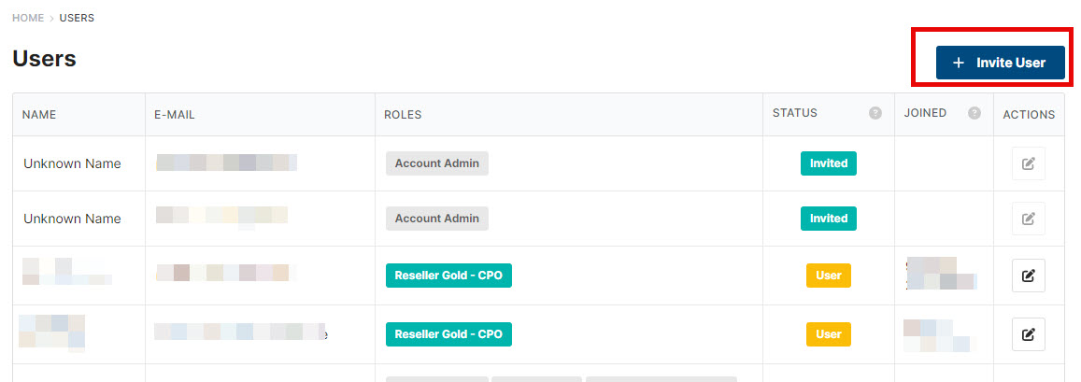The image size is (1081, 382).
Task: Edit the first Reseller Gold - CPO user
Action: tap(1028, 276)
